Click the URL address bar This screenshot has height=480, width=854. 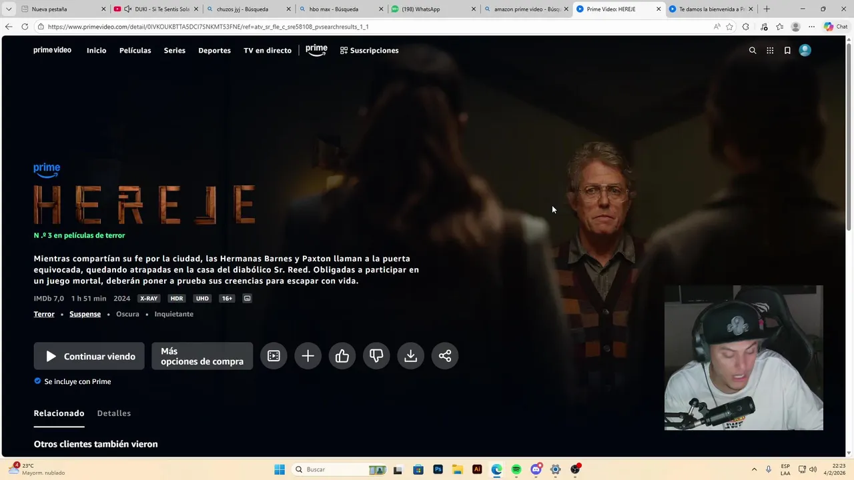pos(374,27)
